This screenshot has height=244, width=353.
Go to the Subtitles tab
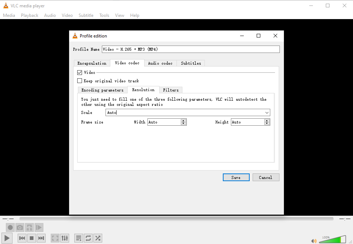(191, 63)
